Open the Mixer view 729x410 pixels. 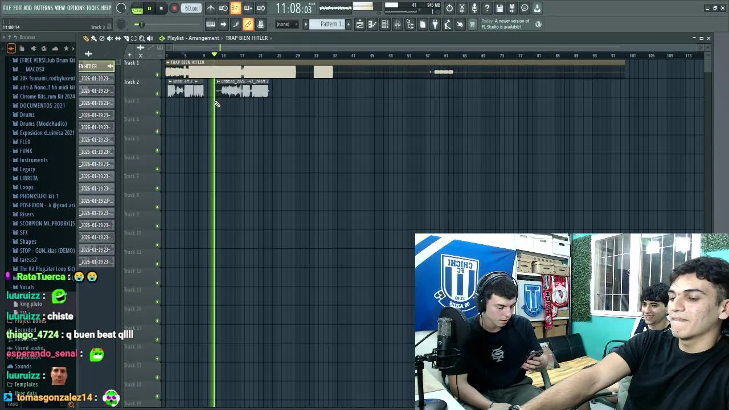[397, 24]
